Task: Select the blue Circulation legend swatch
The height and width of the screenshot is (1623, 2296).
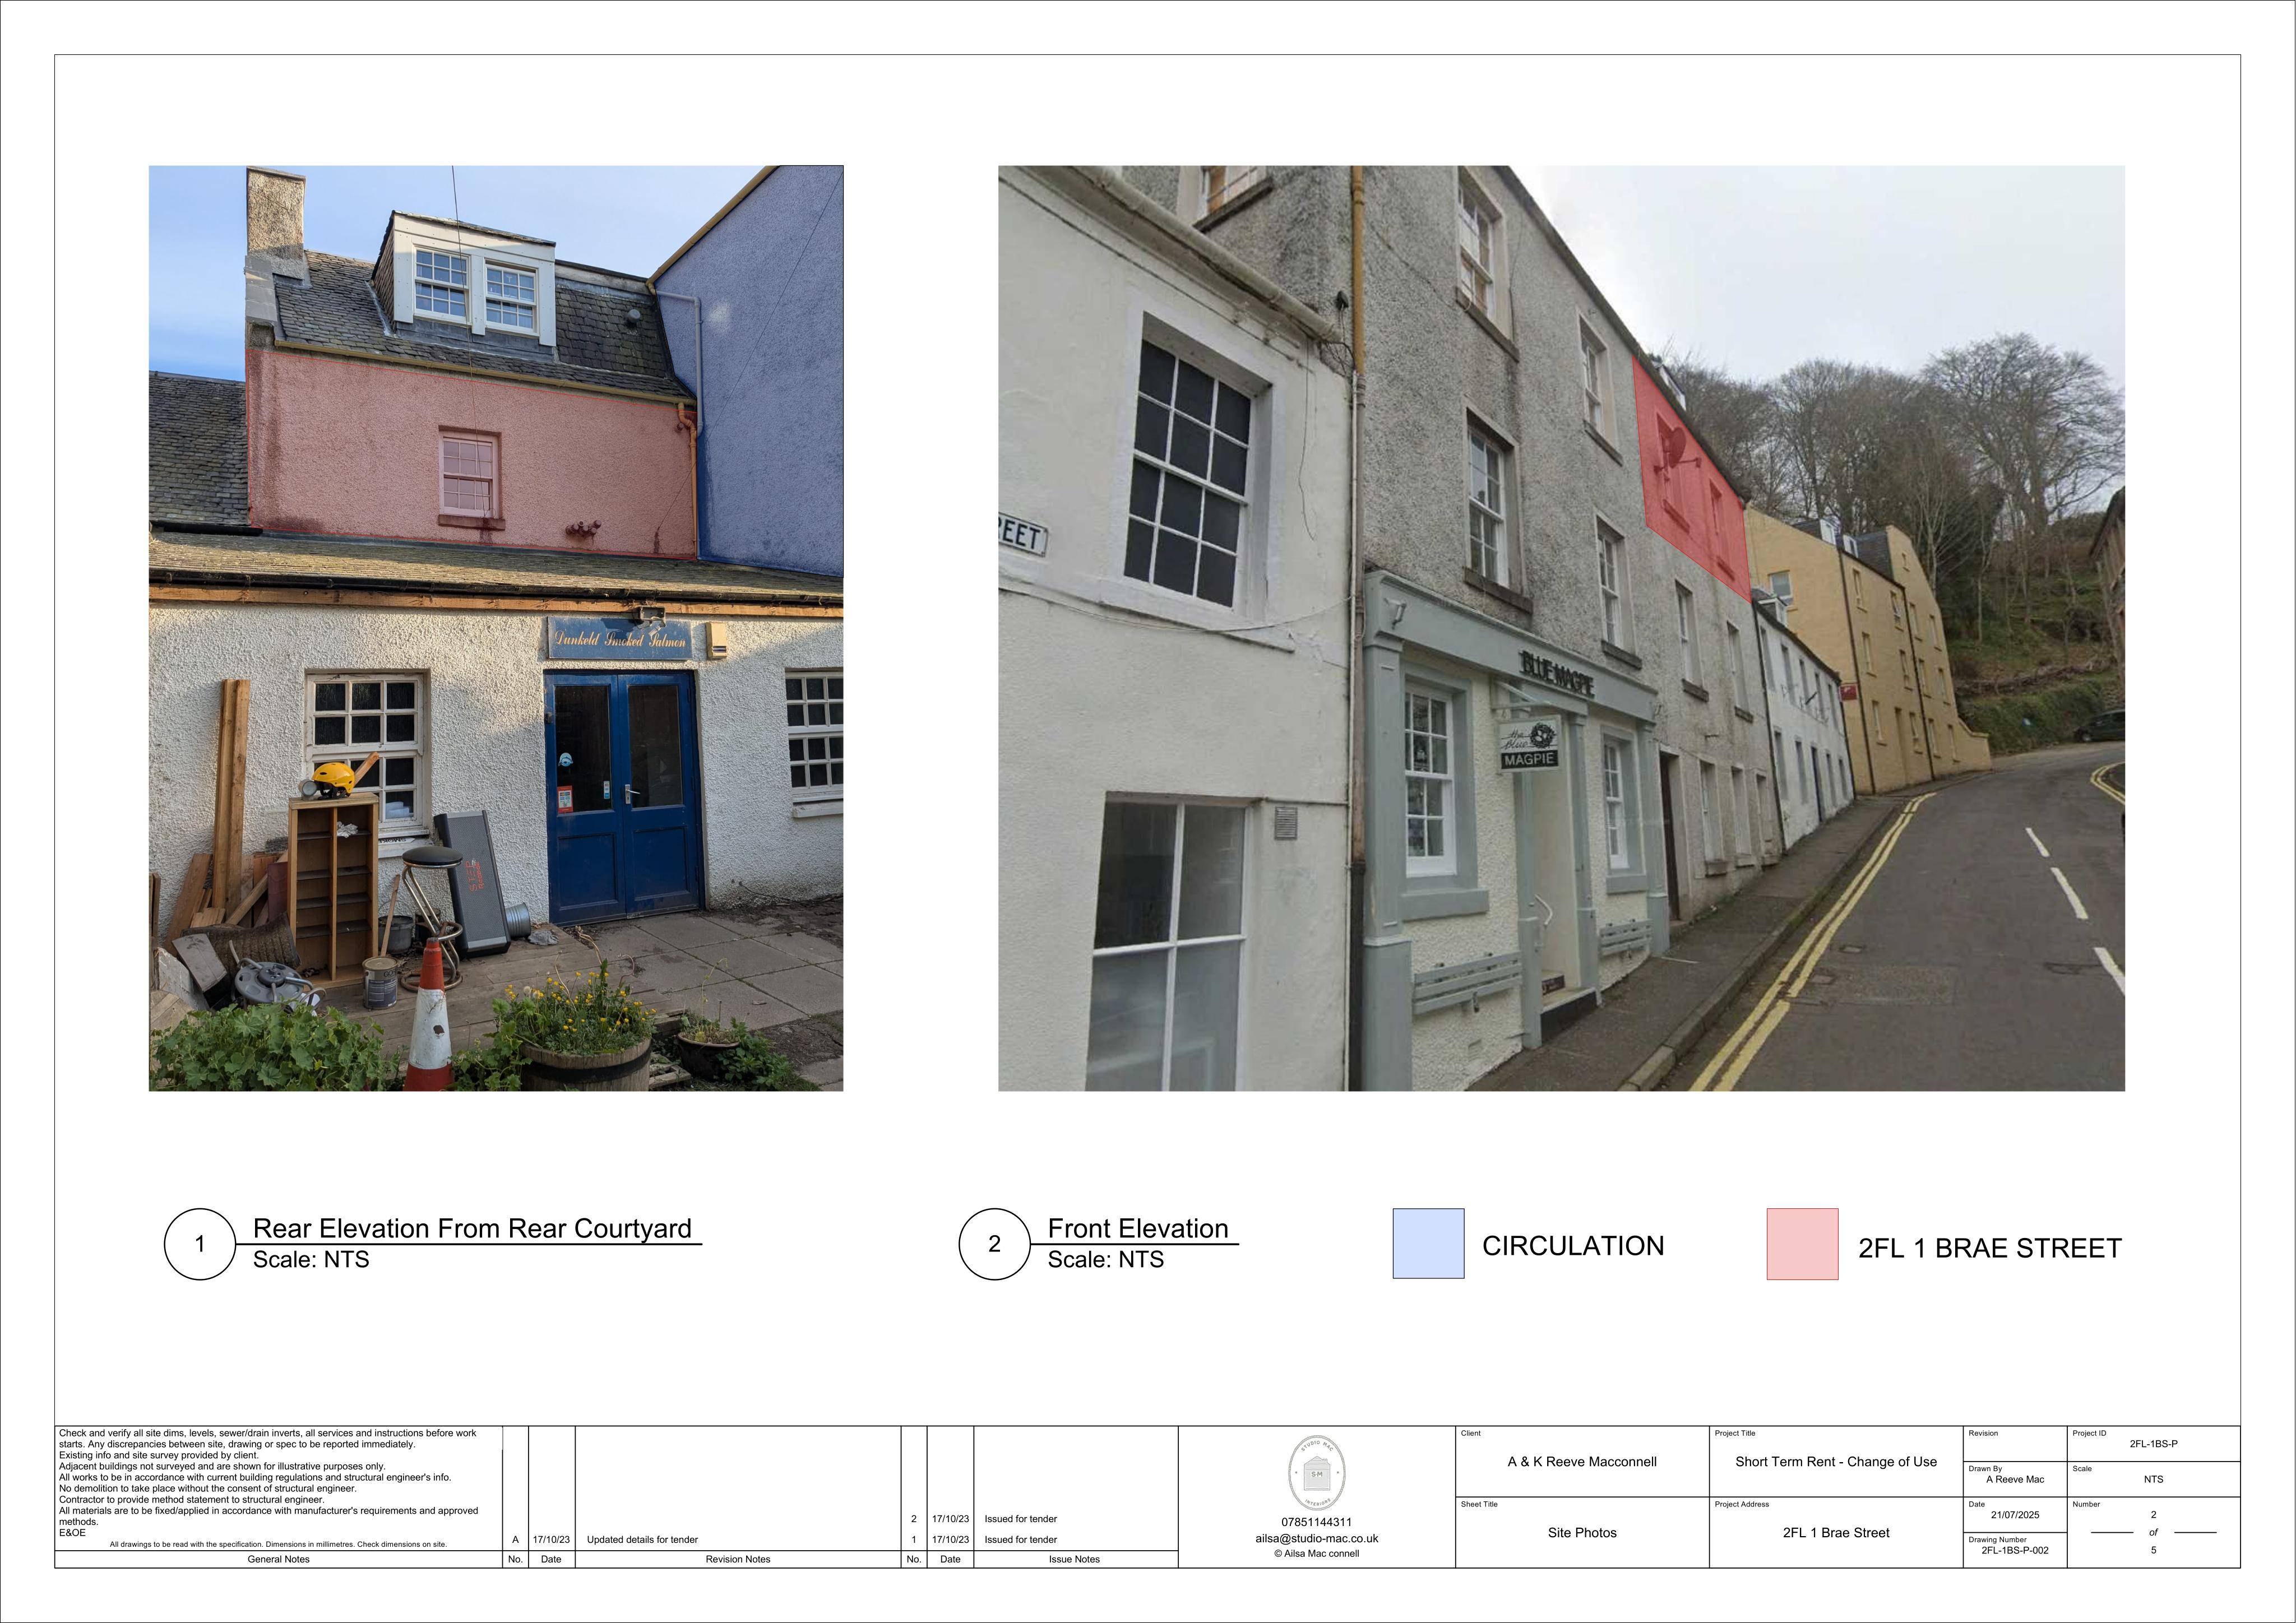Action: [1428, 1244]
